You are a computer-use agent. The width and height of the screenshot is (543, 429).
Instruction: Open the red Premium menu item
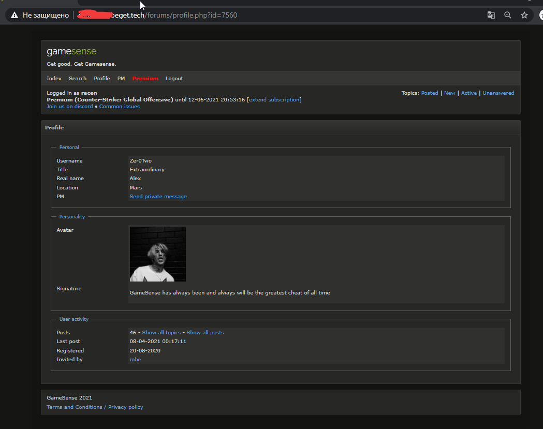pyautogui.click(x=145, y=79)
